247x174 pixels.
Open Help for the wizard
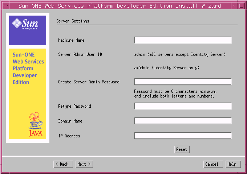233,164
